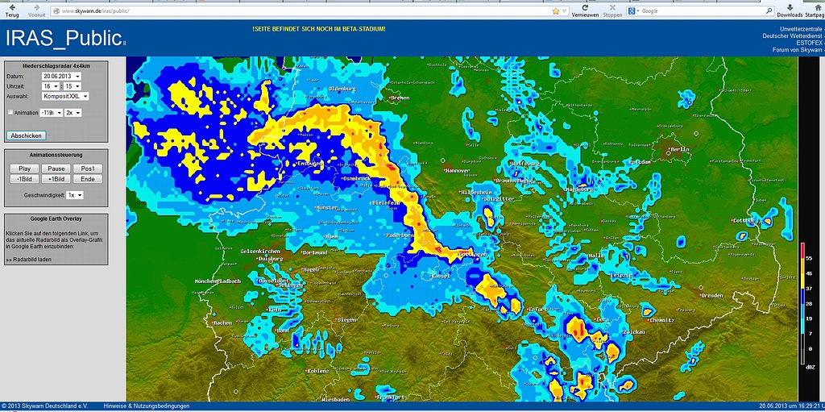Click the Magdeburg label on the map

[578, 189]
